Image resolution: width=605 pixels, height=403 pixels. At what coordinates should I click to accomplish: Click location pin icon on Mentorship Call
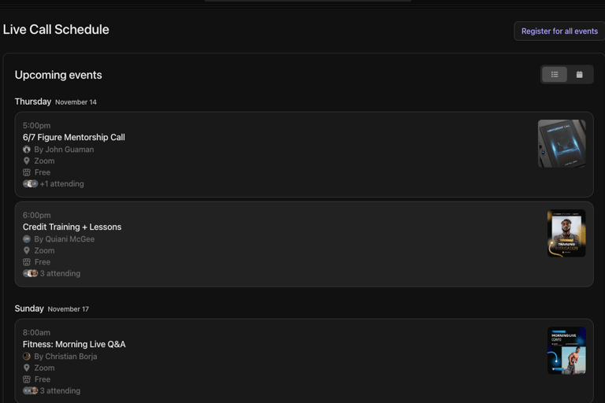[x=27, y=161]
